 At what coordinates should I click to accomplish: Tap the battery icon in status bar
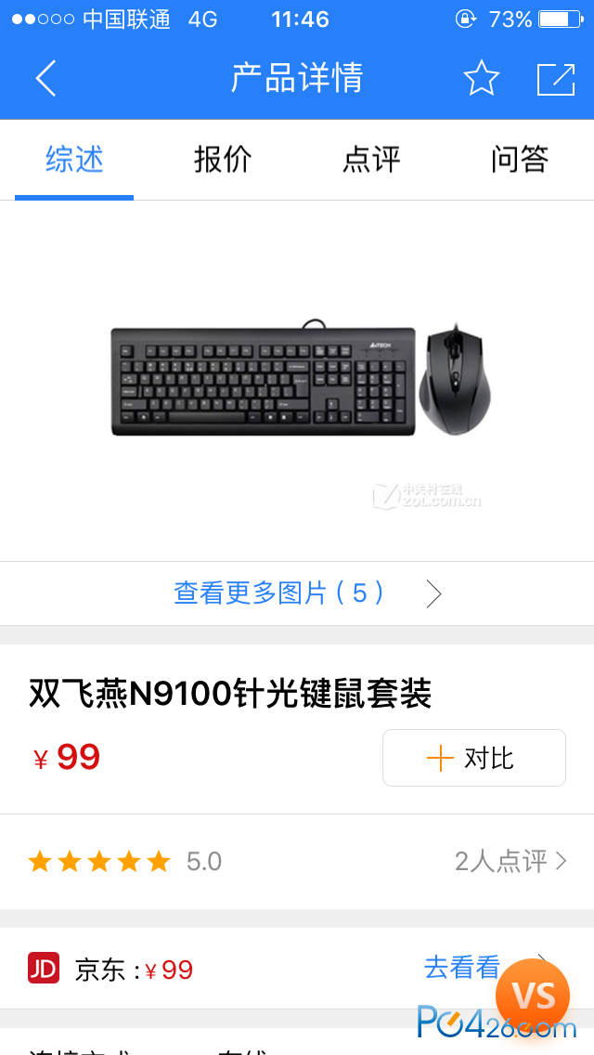pyautogui.click(x=561, y=19)
